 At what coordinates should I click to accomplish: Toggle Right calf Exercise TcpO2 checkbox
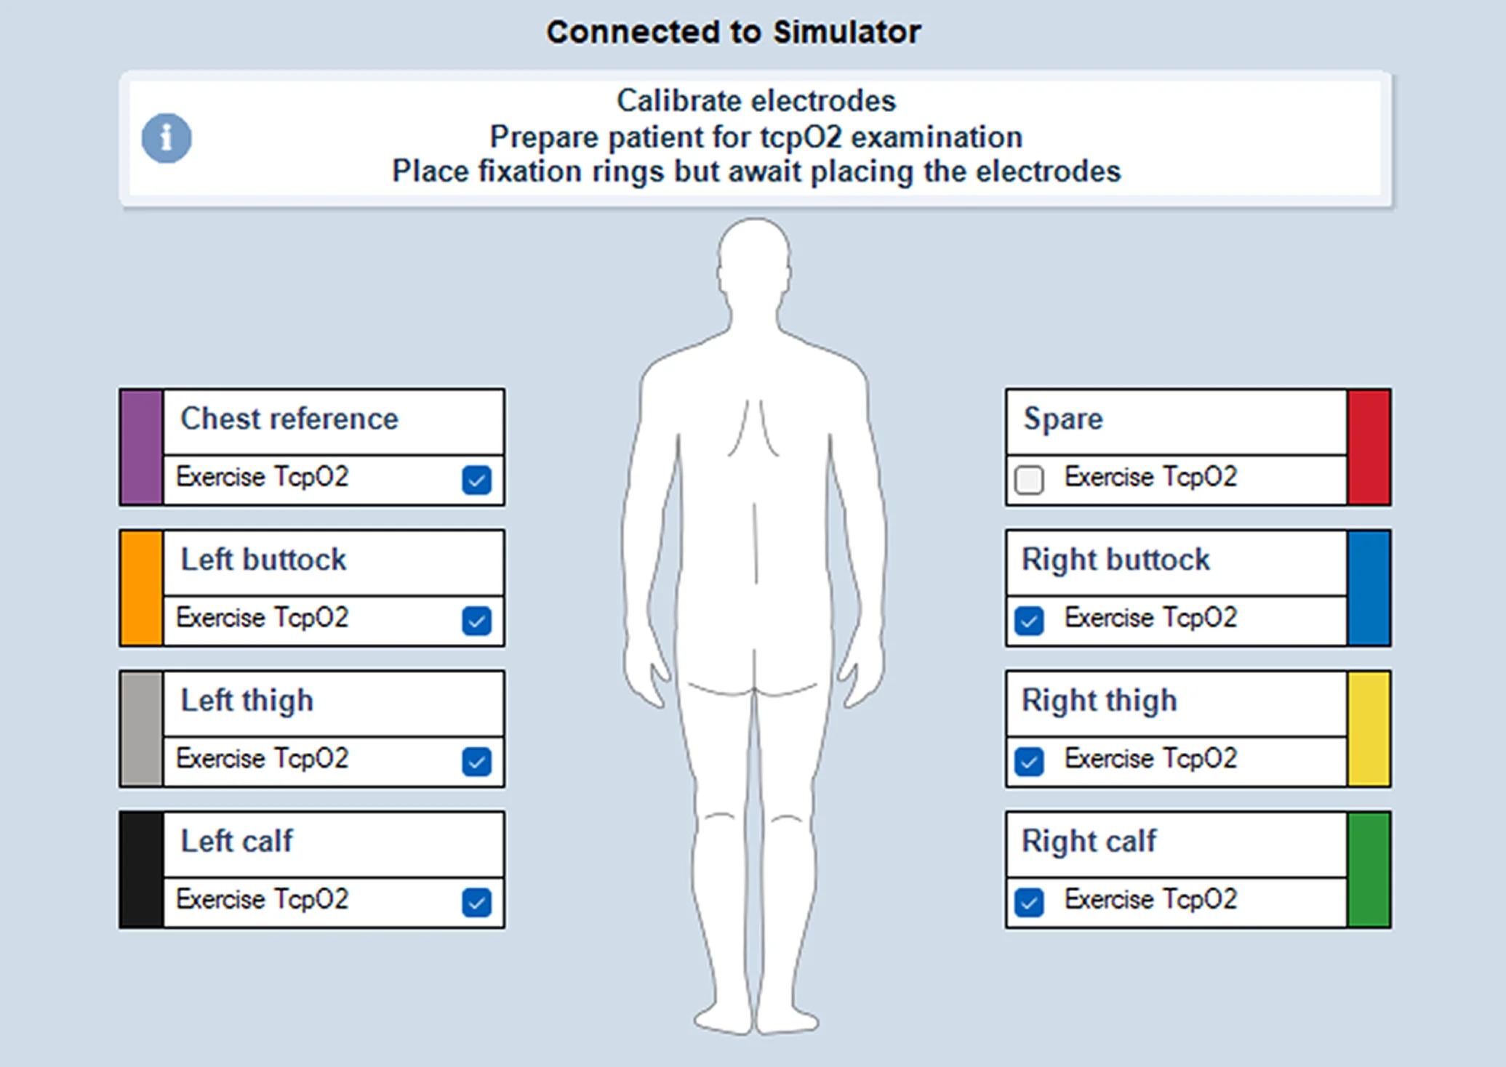click(x=1029, y=902)
